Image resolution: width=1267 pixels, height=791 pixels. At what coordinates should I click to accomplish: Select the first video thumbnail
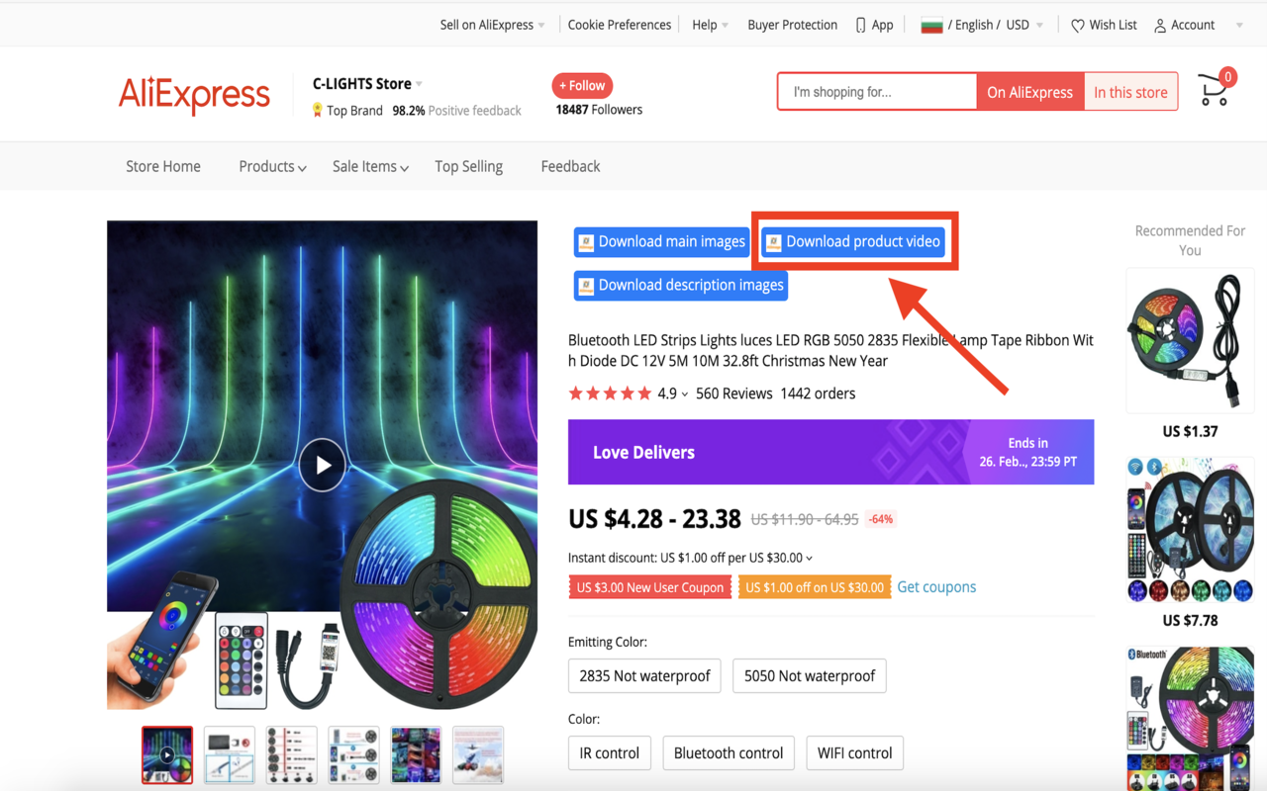click(x=167, y=754)
